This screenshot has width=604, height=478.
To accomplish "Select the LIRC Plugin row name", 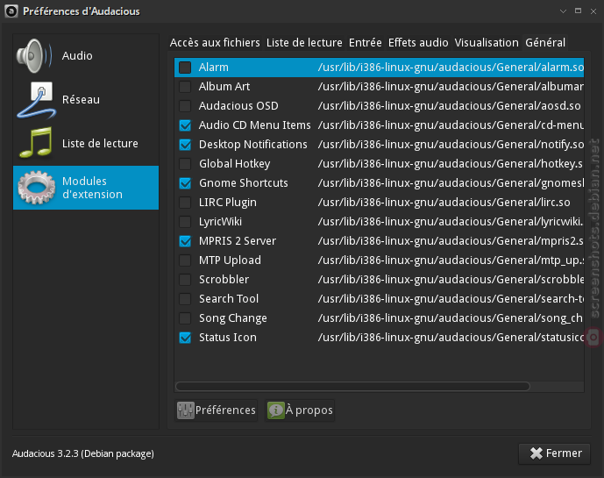I will coord(228,203).
